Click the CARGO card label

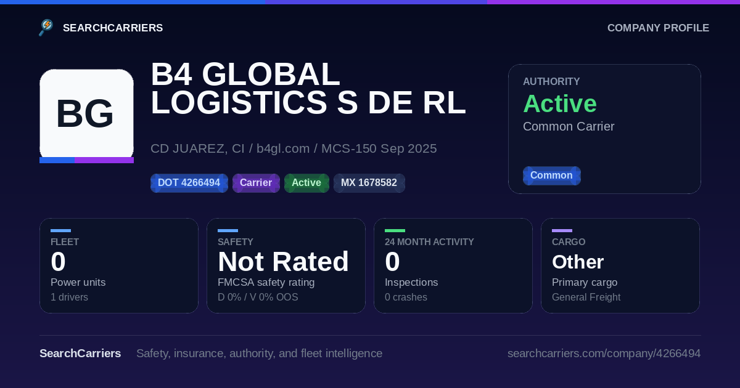click(569, 242)
